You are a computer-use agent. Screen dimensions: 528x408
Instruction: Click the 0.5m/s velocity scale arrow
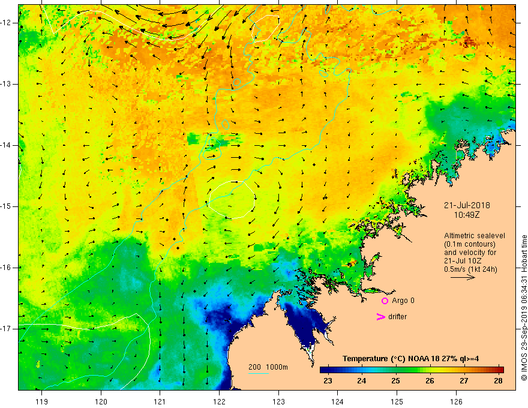463,278
